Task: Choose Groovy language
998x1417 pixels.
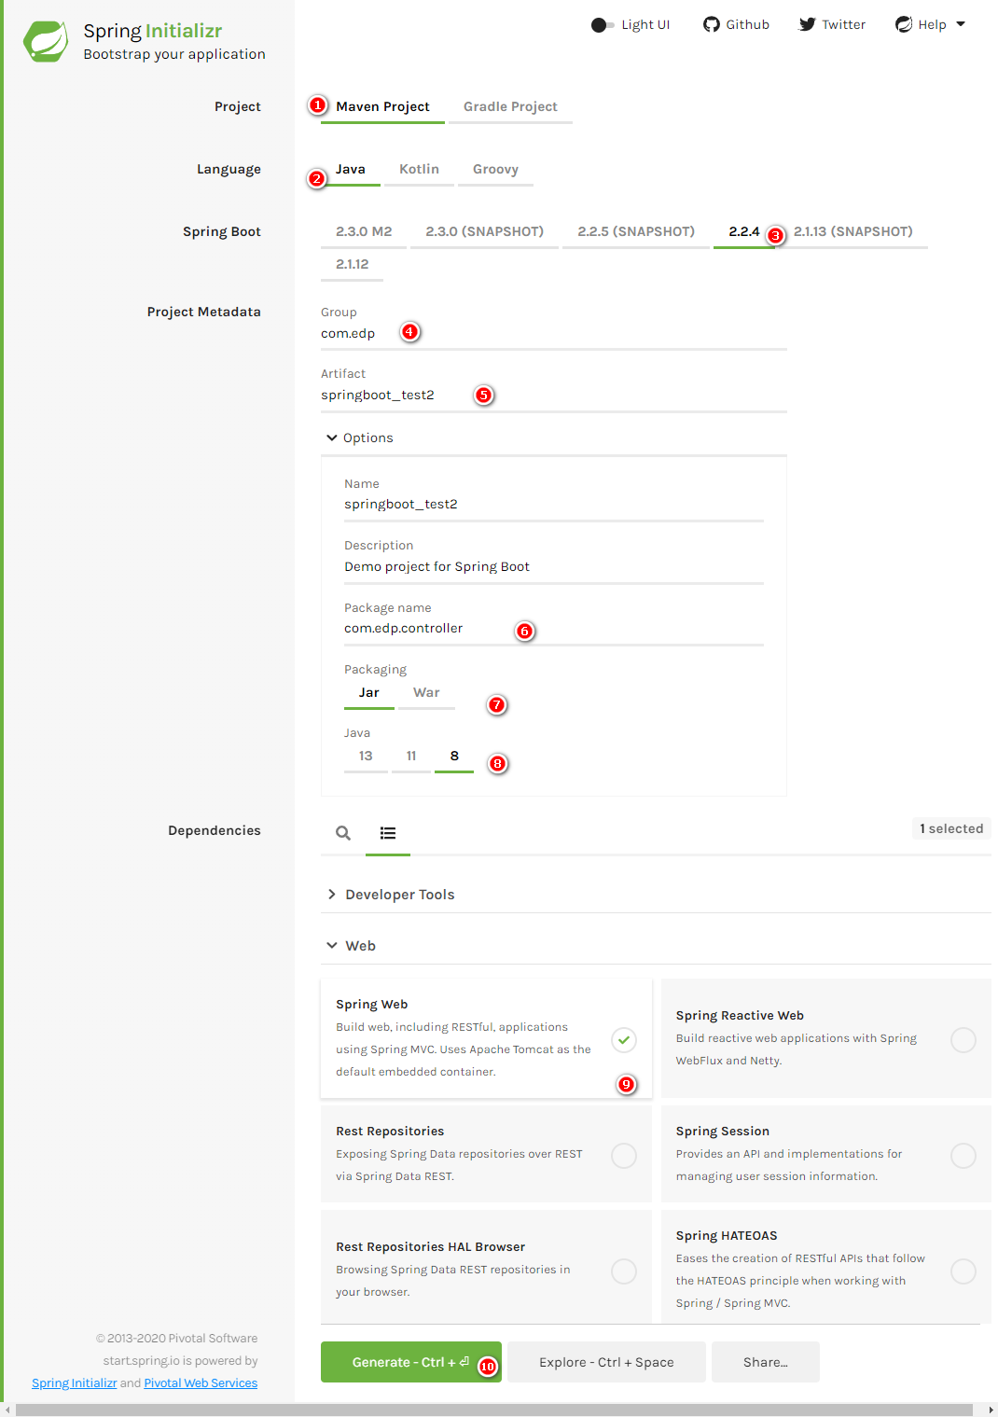Action: [x=495, y=169]
